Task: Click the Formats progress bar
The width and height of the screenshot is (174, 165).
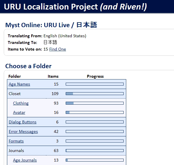Action: click(95, 141)
